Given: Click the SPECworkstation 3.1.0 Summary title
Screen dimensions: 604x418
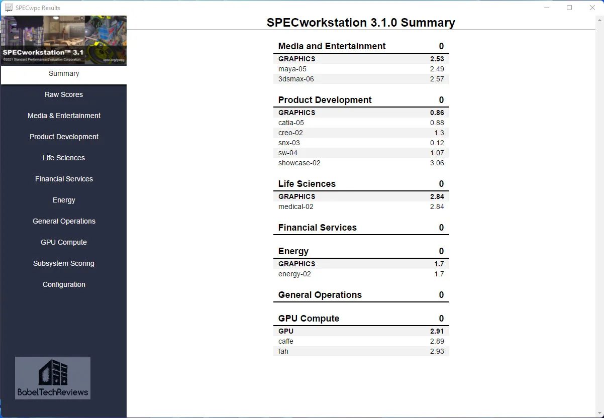Looking at the screenshot, I should tap(361, 23).
